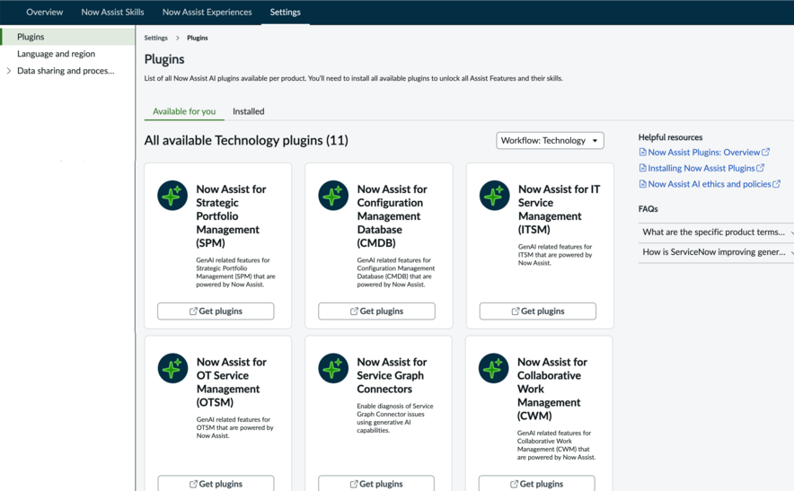Expand Data sharing and processing tree item
Viewport: 794px width, 491px height.
pos(9,71)
